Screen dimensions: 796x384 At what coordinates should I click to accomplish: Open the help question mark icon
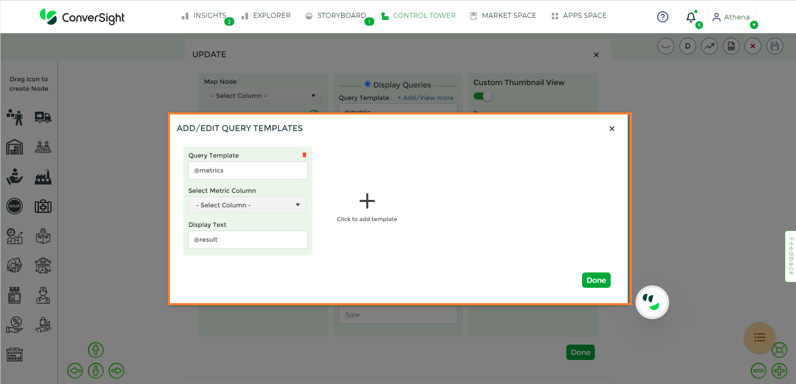tap(663, 17)
